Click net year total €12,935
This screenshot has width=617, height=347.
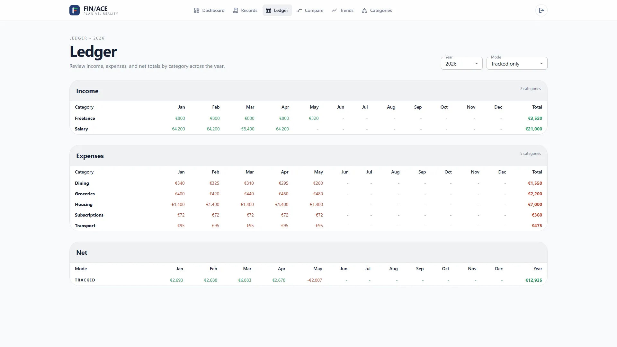[x=534, y=280]
